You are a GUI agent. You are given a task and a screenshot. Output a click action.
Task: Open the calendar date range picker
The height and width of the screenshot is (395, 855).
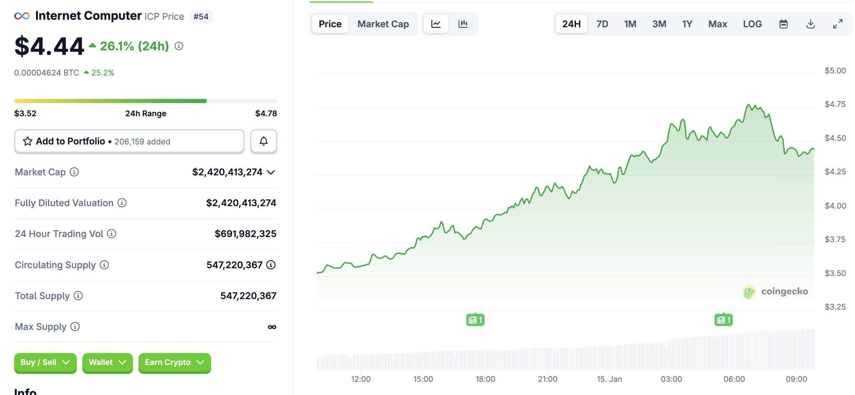[x=783, y=24]
